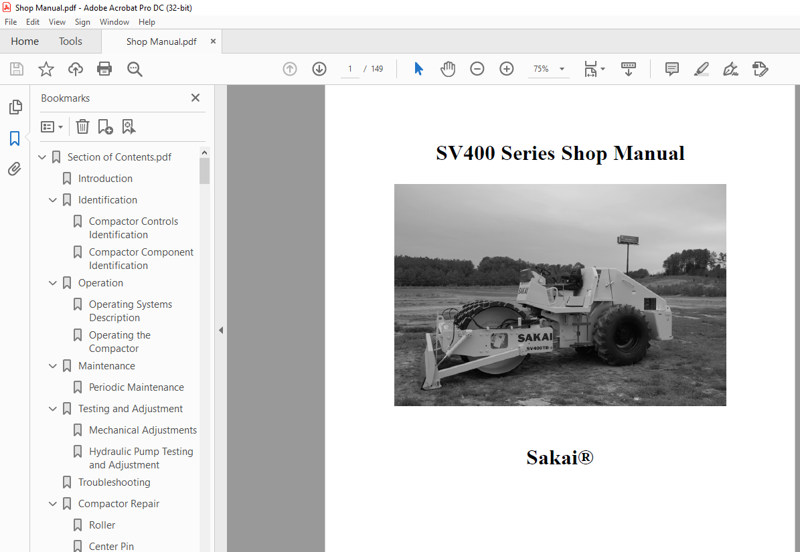Go to next page arrow
This screenshot has height=552, width=800.
(x=319, y=69)
